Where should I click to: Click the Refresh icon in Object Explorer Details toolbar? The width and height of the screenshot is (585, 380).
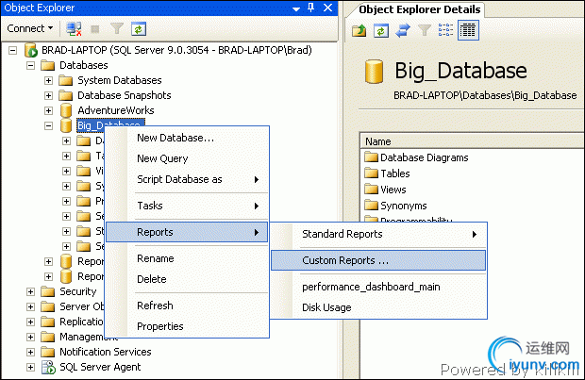[x=381, y=30]
